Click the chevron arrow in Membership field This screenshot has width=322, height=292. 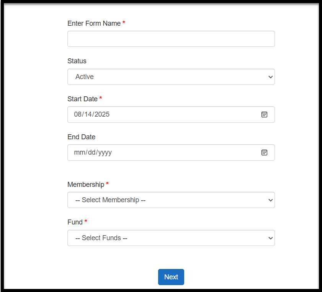[x=270, y=200]
